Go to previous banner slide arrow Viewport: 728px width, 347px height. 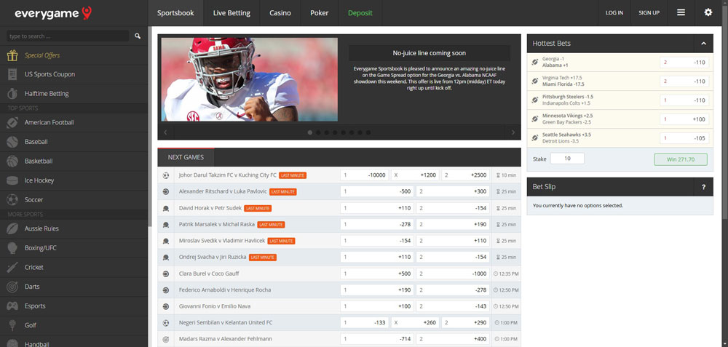click(x=166, y=132)
